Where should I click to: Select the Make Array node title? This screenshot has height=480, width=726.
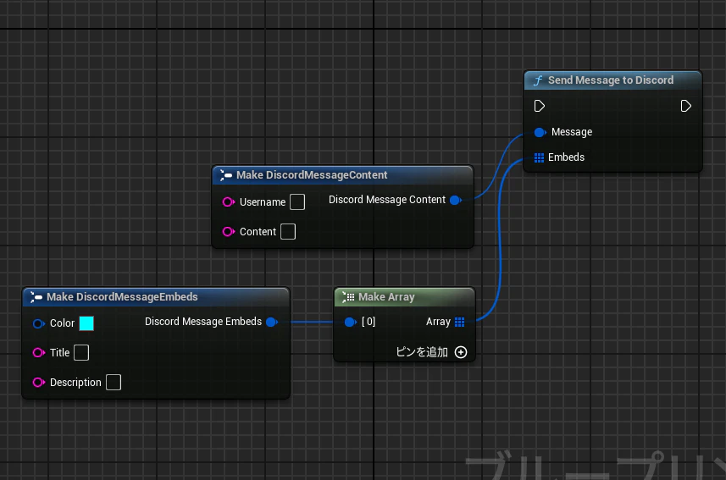tap(386, 296)
